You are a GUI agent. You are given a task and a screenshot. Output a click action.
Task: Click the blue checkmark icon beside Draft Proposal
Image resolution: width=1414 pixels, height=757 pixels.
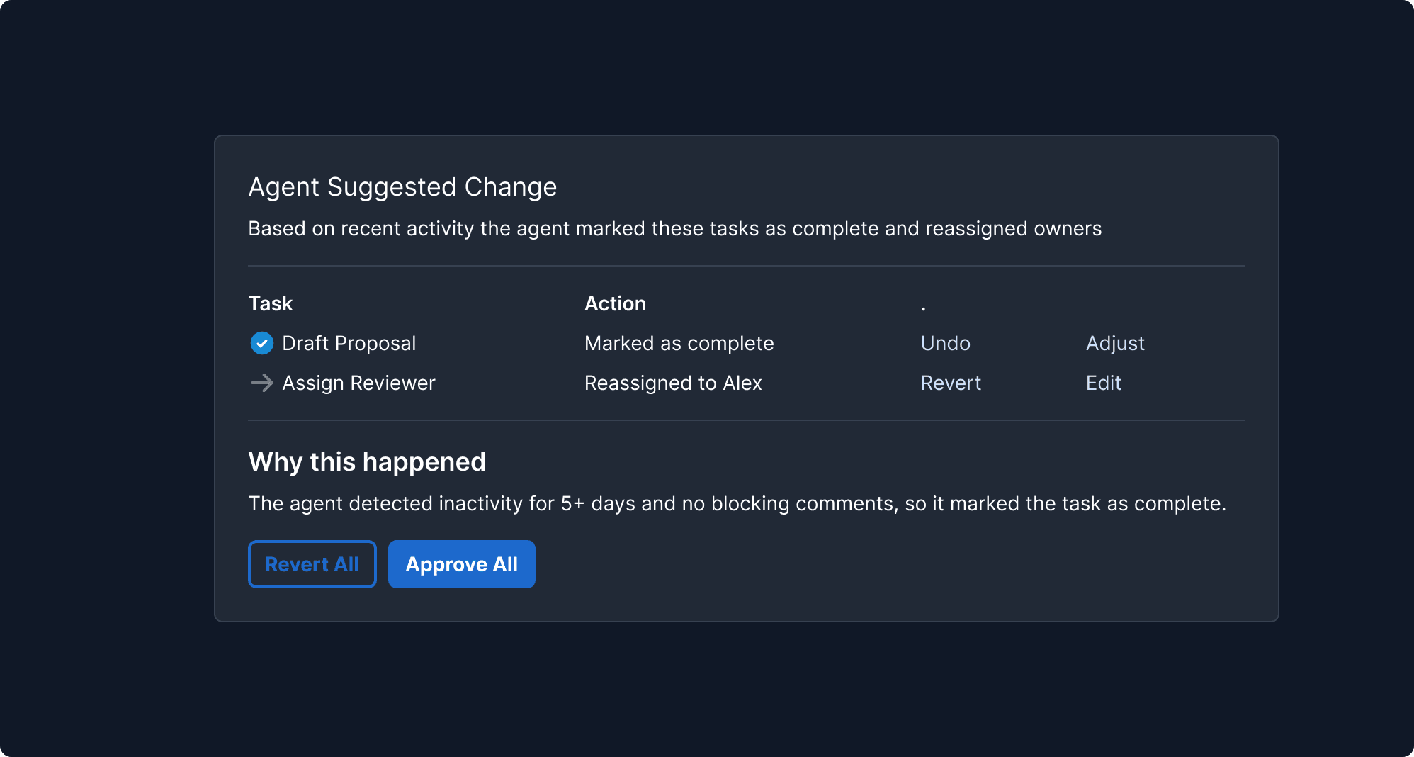(x=262, y=343)
